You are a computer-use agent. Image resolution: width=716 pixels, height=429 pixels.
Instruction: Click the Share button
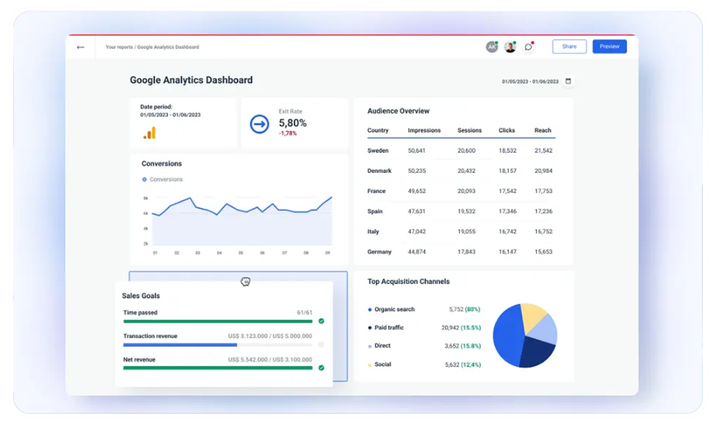[569, 47]
